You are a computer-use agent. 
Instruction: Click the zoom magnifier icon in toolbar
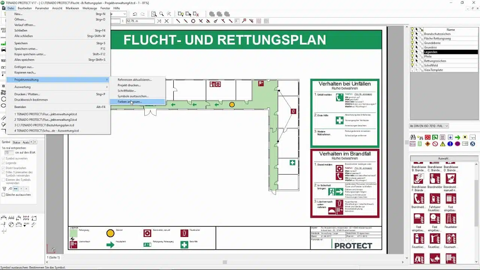click(x=161, y=14)
